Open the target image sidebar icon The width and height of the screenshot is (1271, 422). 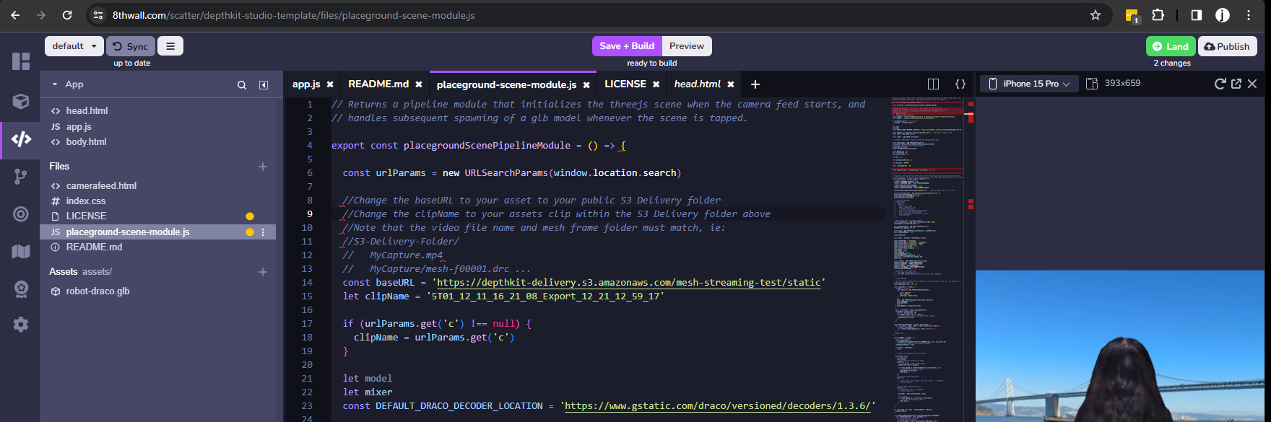click(x=21, y=214)
